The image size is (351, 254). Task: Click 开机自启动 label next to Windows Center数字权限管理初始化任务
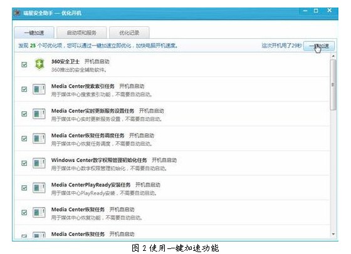[x=164, y=160]
